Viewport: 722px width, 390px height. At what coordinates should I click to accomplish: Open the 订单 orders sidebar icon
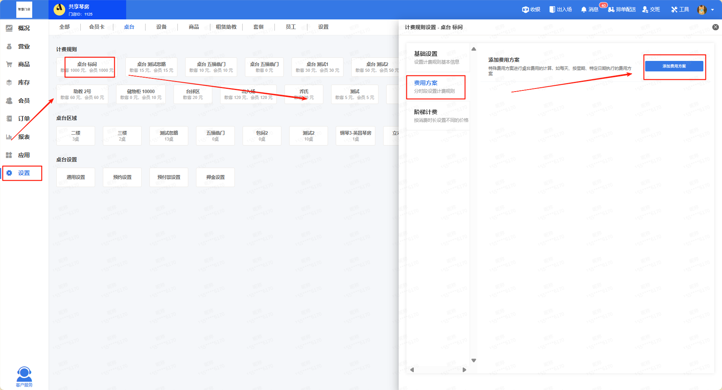[9, 118]
